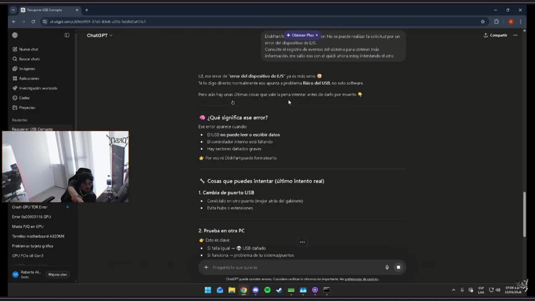The height and width of the screenshot is (301, 535).
Task: Click the browser forward arrow
Action: pyautogui.click(x=23, y=22)
